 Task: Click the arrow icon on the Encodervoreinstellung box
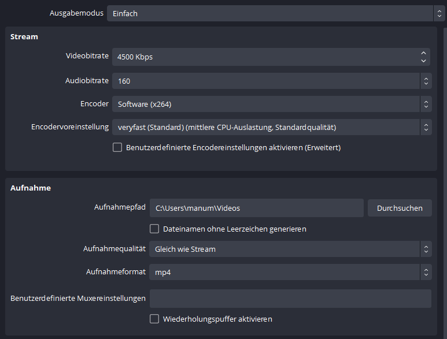pos(426,127)
